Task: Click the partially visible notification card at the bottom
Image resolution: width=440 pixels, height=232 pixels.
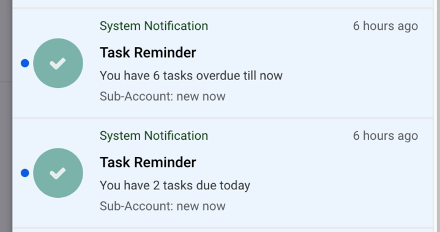Action: click(223, 230)
